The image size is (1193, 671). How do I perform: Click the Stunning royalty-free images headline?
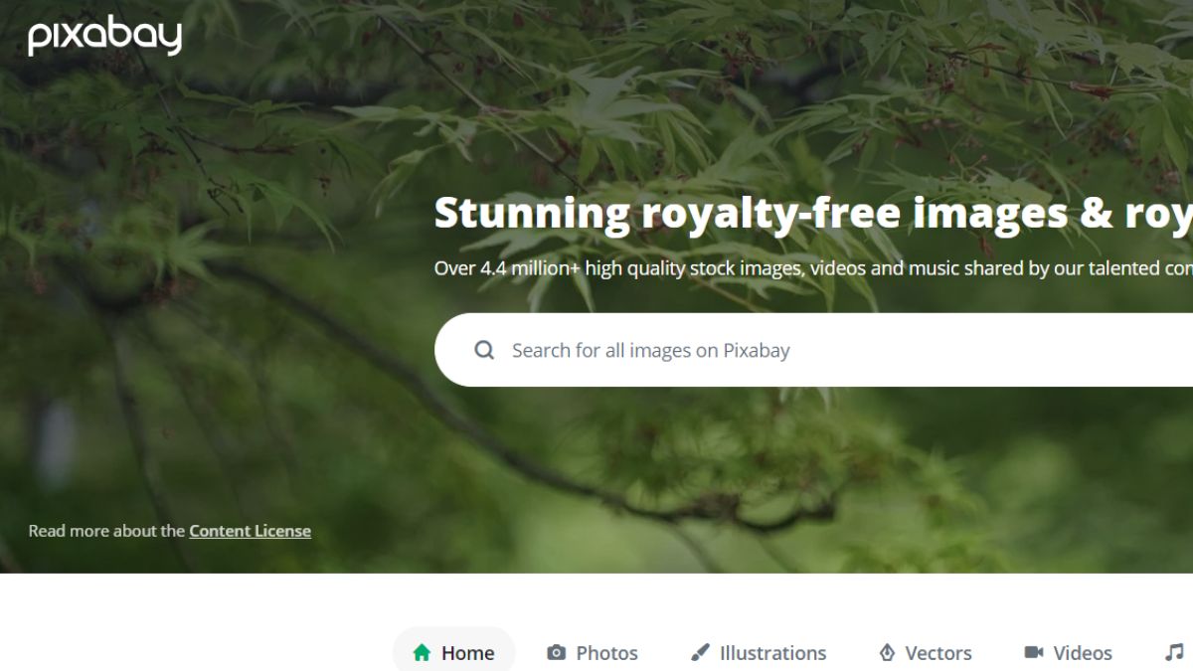click(x=813, y=213)
